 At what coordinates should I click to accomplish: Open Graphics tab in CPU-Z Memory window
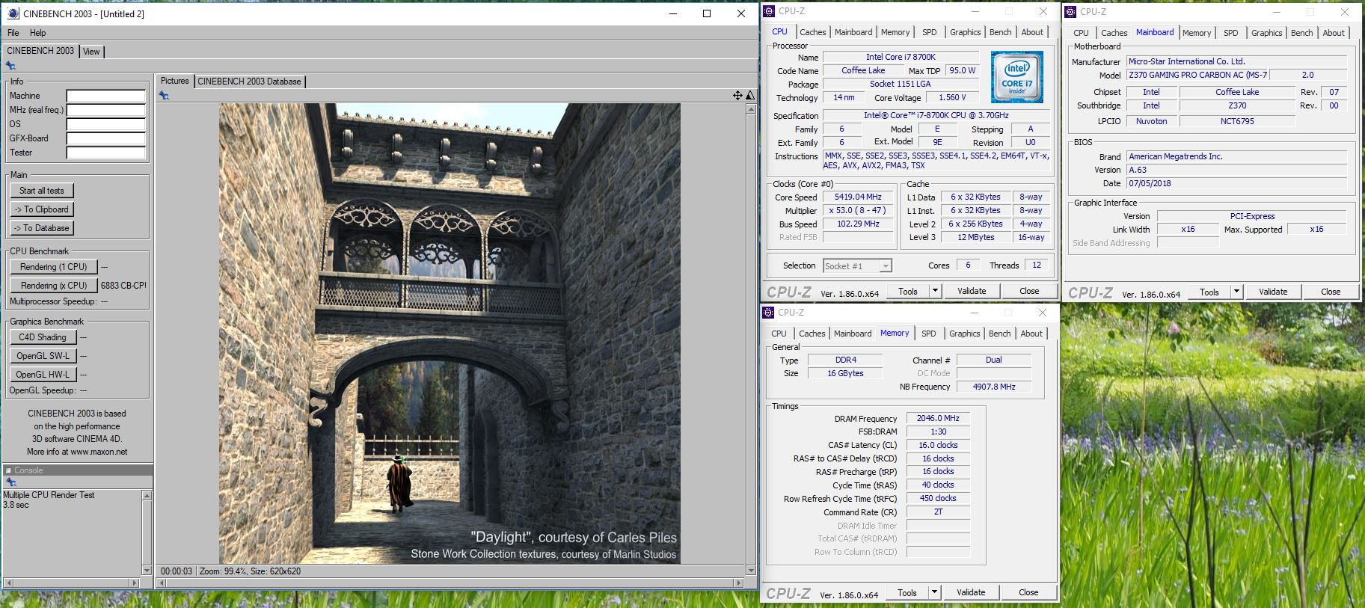pos(964,334)
